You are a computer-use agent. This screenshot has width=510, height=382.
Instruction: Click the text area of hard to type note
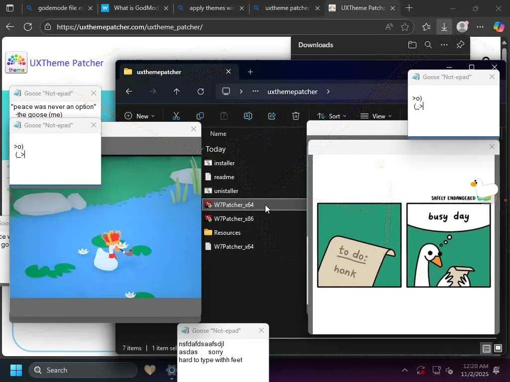coord(223,360)
